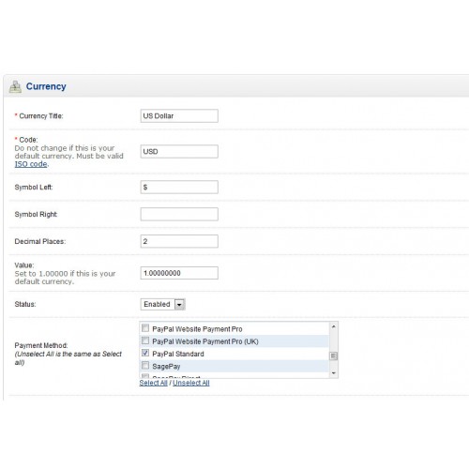Select the PayPal Standard list row text

pyautogui.click(x=178, y=354)
